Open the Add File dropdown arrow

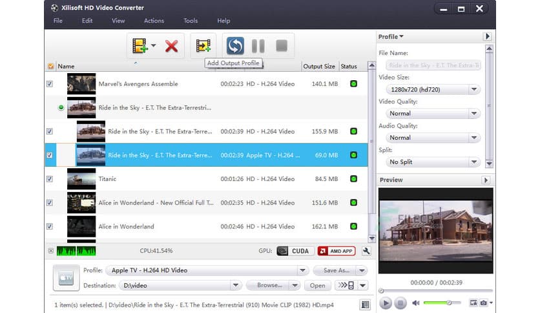tap(153, 45)
